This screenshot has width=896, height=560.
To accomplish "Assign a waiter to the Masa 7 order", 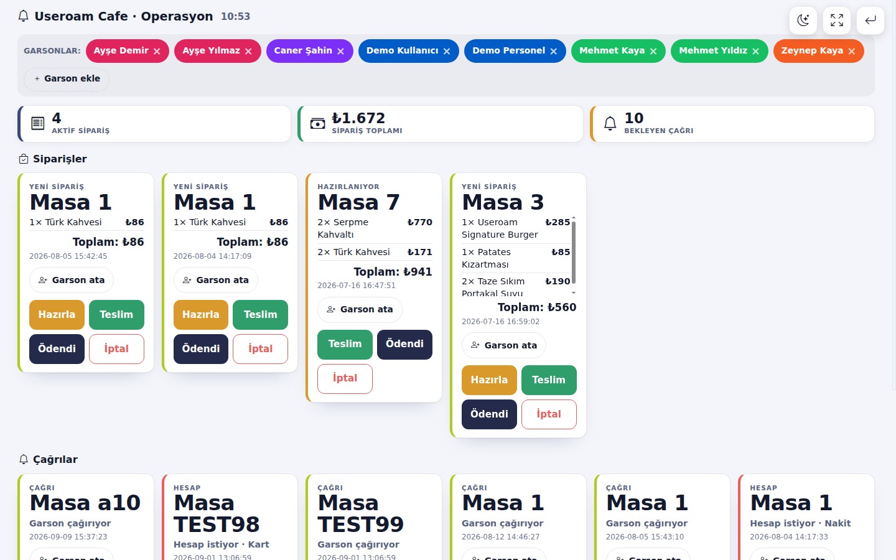I will (x=360, y=310).
